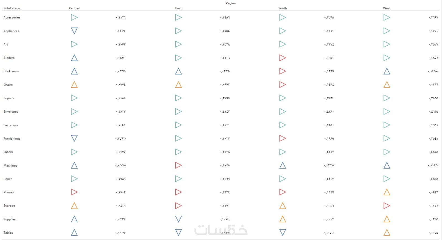Click the South blue triangle for Machines
Screen dimensions: 442x240
pyautogui.click(x=283, y=166)
